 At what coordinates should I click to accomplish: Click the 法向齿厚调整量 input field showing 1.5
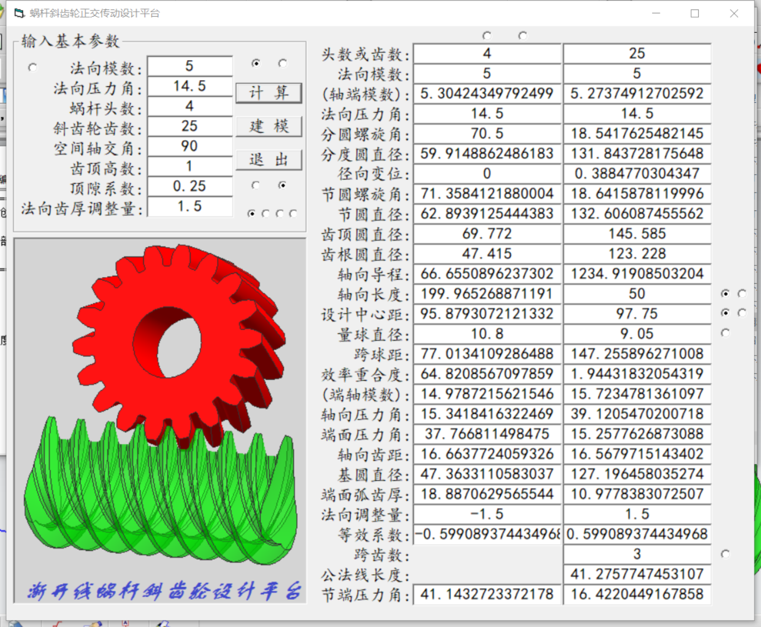pyautogui.click(x=190, y=206)
